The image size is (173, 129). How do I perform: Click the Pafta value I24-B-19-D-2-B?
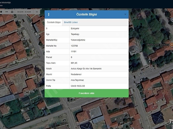(78, 86)
